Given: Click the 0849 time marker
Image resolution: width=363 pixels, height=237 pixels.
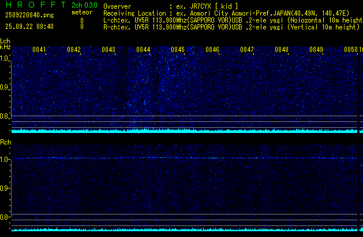Looking at the screenshot, I should click(x=316, y=50).
